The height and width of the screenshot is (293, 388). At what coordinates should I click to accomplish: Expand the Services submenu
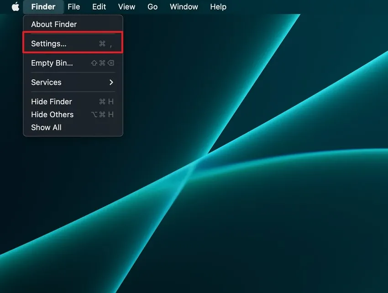pyautogui.click(x=73, y=82)
